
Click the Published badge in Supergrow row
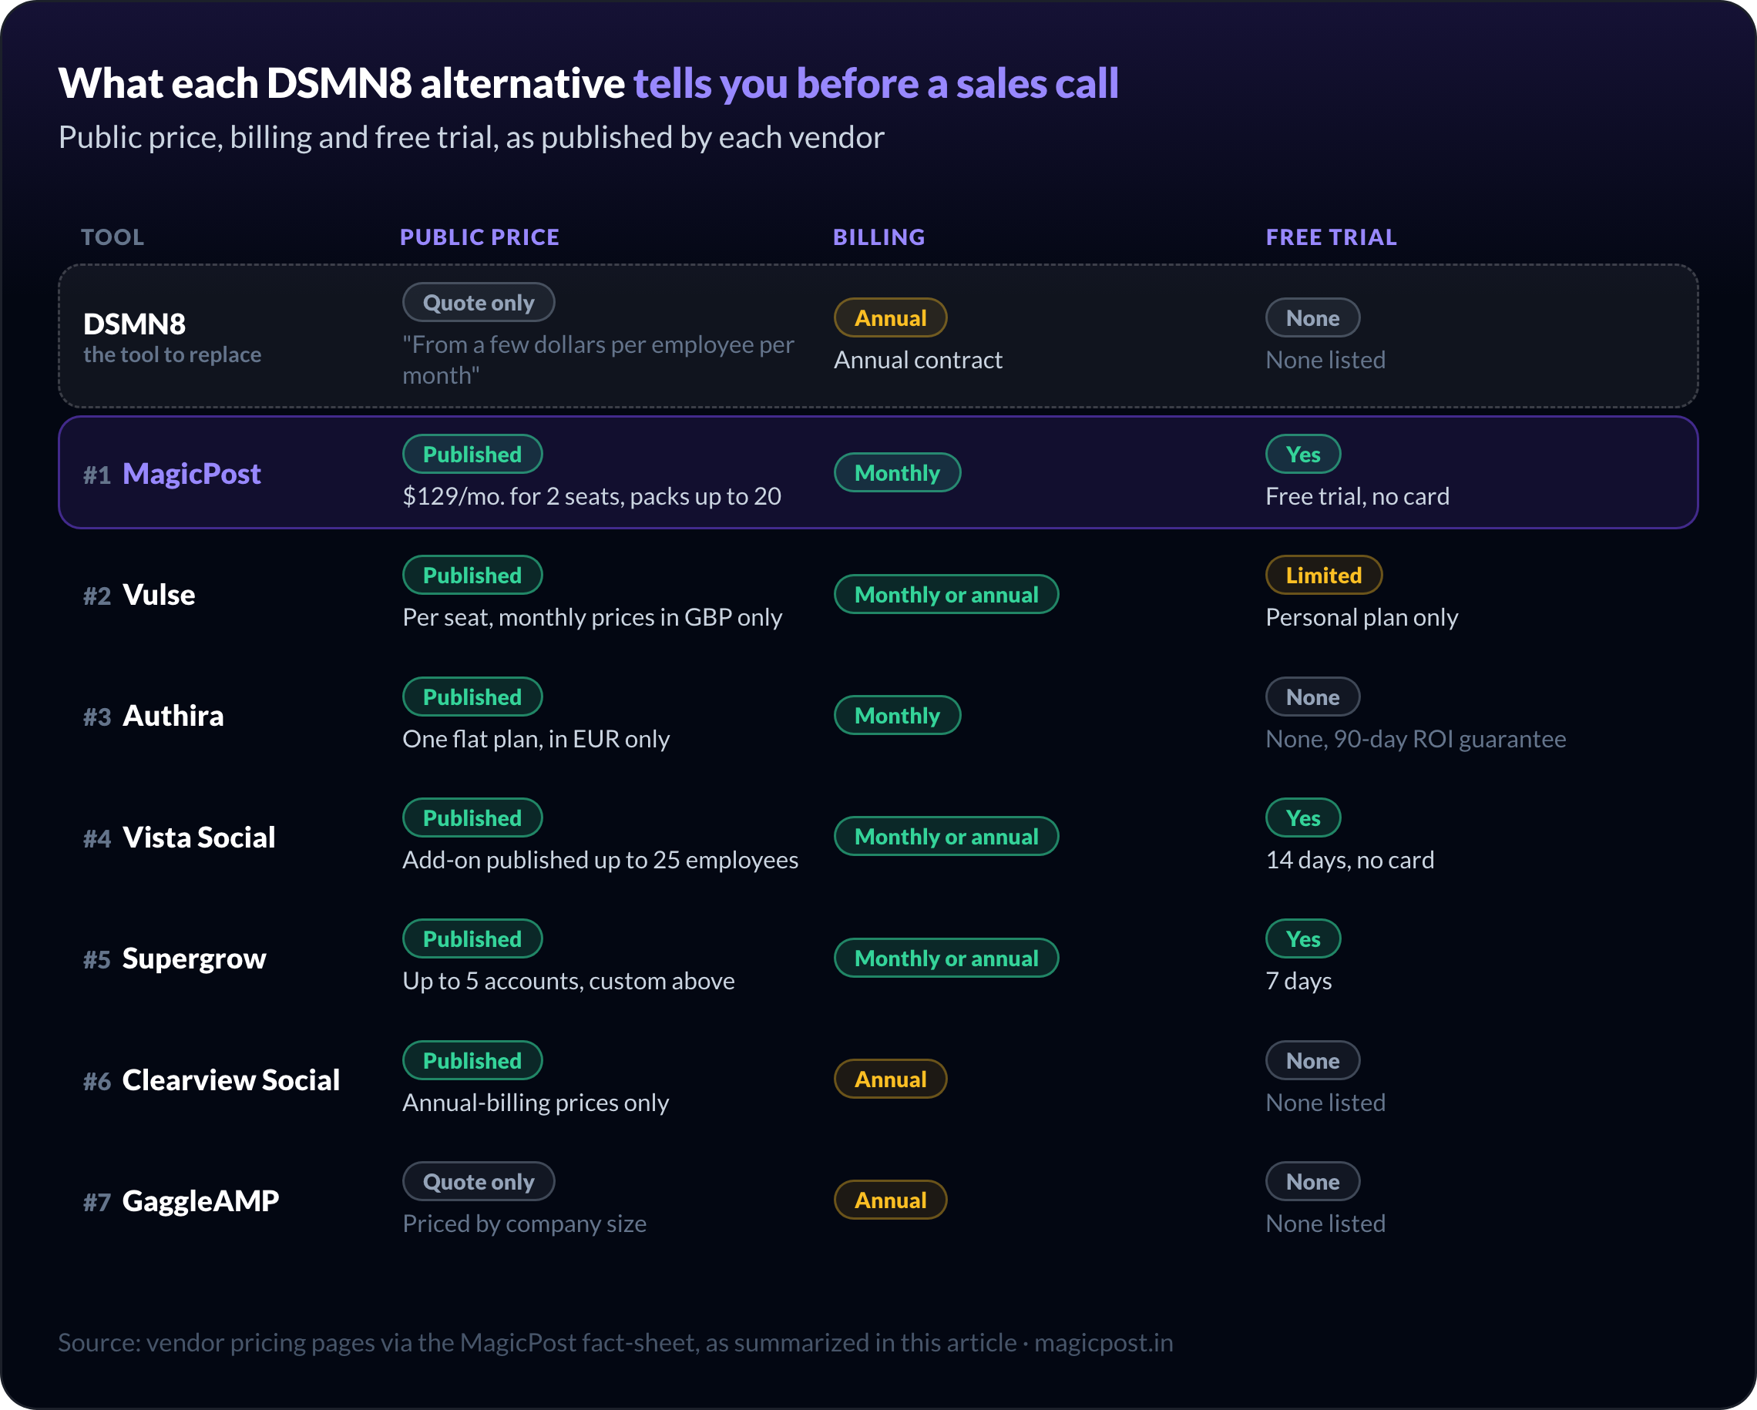click(x=472, y=939)
